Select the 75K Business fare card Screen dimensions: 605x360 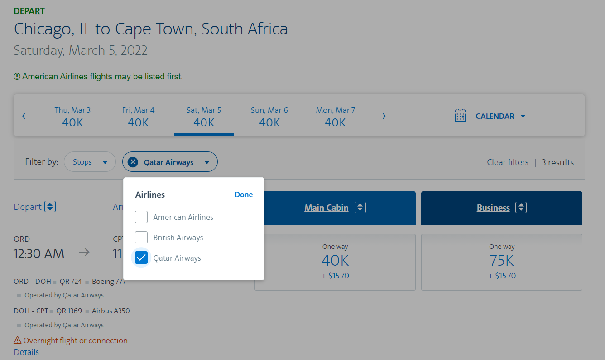[x=501, y=262]
